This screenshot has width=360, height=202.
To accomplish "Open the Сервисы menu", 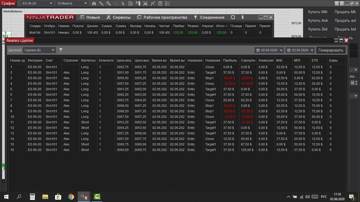I will point(118,17).
